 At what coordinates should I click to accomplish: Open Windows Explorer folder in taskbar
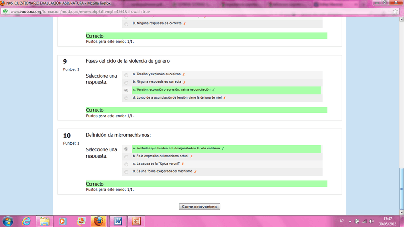click(x=44, y=221)
